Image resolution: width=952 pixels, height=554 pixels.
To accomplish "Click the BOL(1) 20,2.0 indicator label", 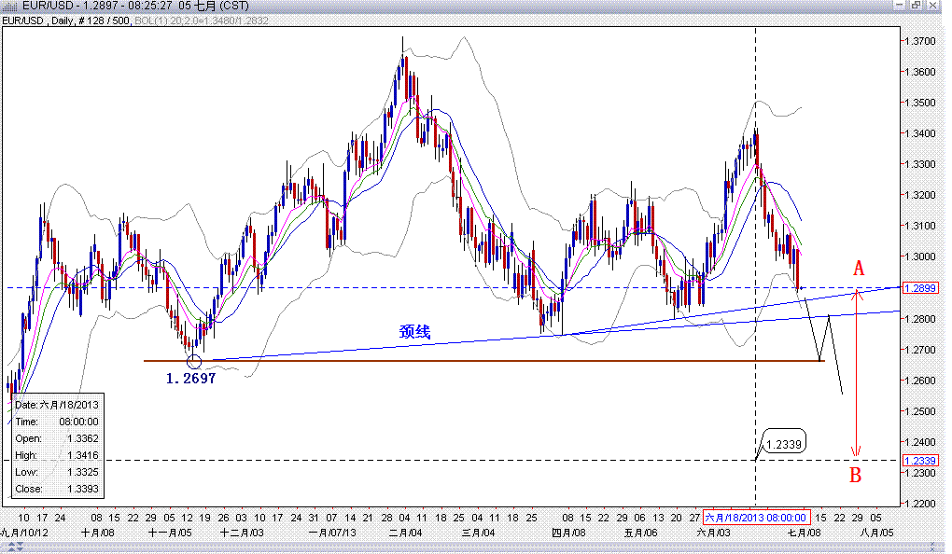I will 202,21.
